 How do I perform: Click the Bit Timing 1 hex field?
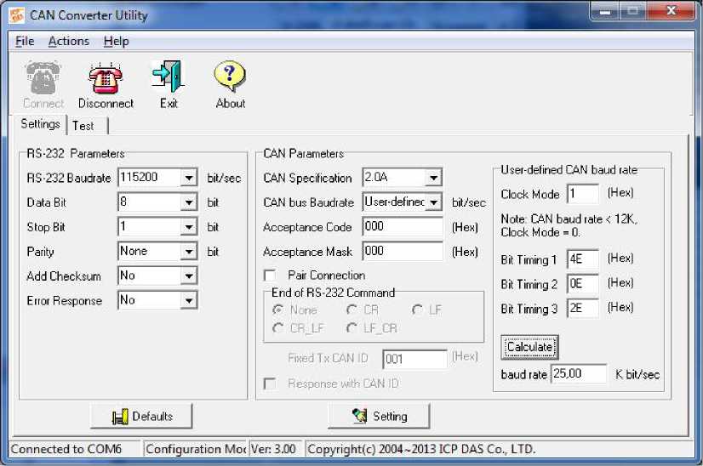pos(582,259)
